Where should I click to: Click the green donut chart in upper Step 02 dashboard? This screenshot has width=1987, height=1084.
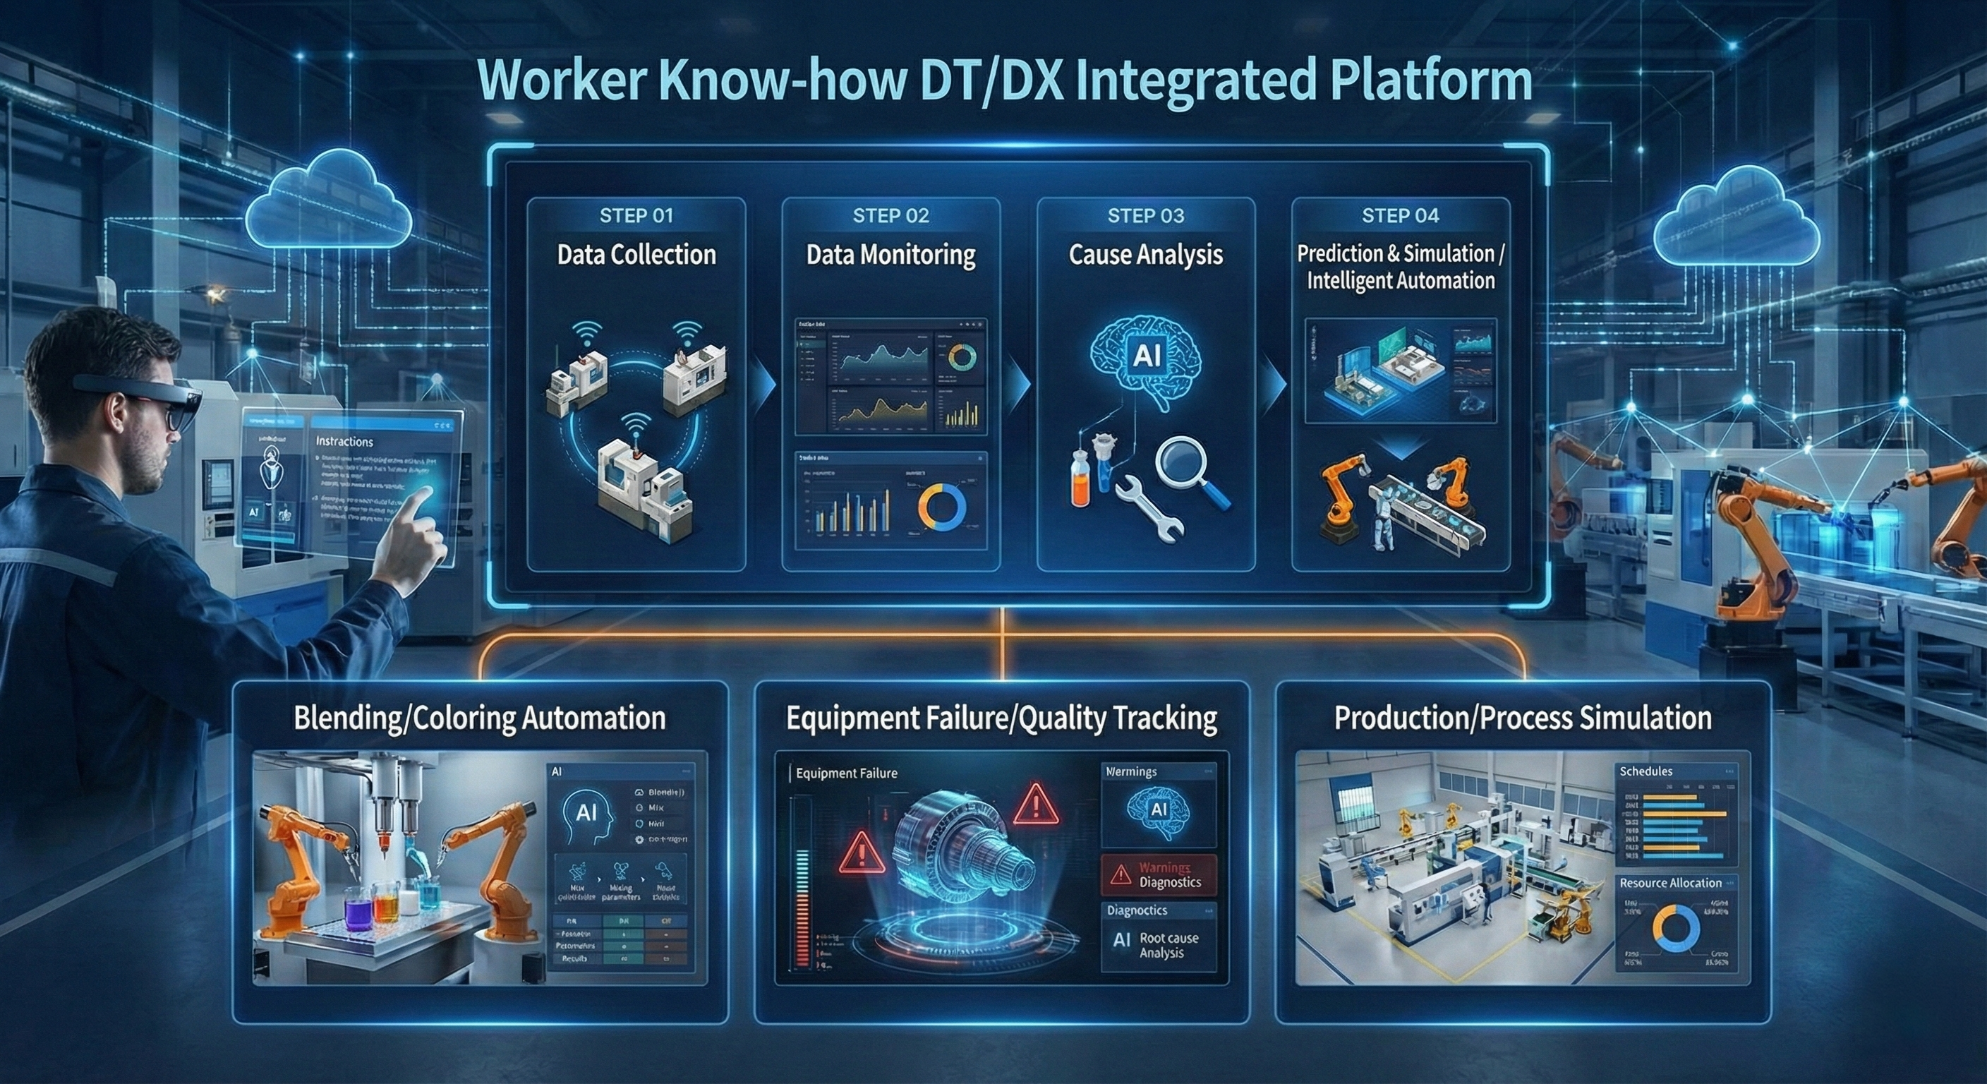[x=962, y=357]
